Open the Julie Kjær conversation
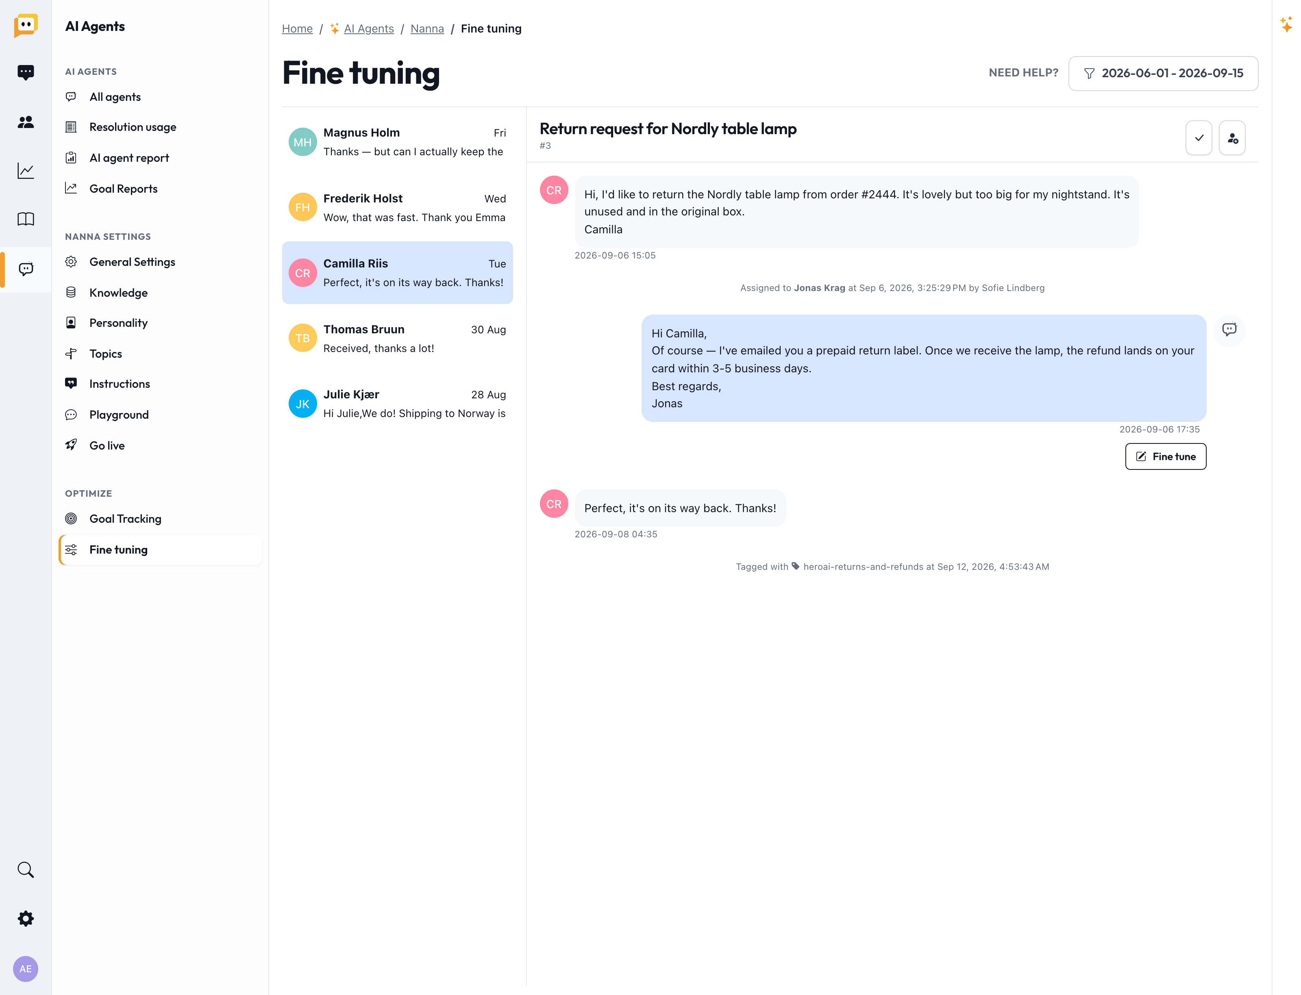1301x995 pixels. click(398, 404)
